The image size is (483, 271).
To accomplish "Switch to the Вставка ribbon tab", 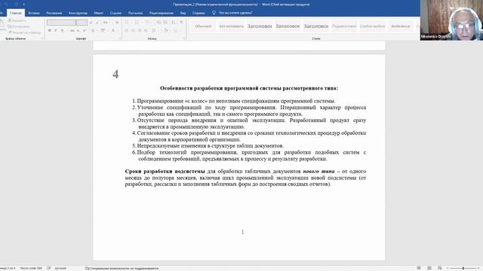I will [34, 13].
